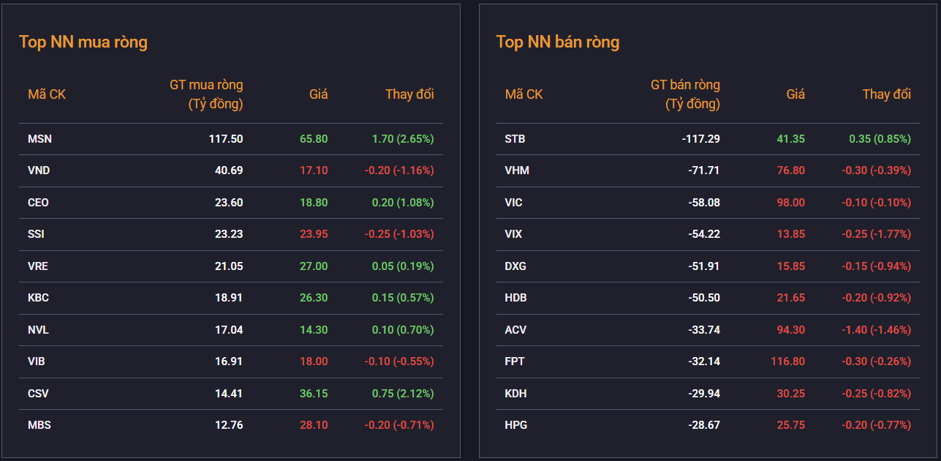The height and width of the screenshot is (461, 941).
Task: Open the VND stock symbol
Action: point(39,170)
